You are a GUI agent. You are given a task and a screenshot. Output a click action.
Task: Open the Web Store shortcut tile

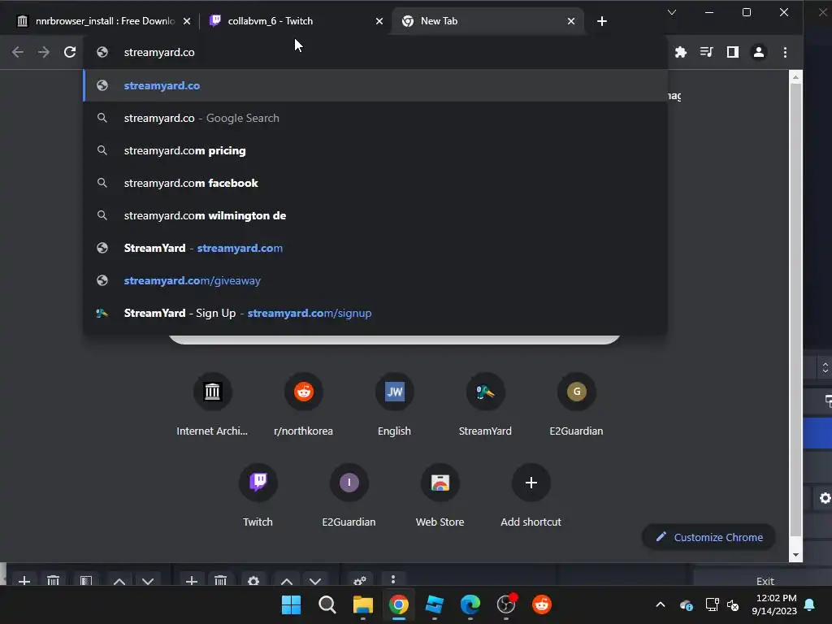440,495
